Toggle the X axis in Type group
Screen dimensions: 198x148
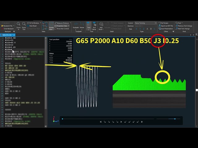click(136, 29)
